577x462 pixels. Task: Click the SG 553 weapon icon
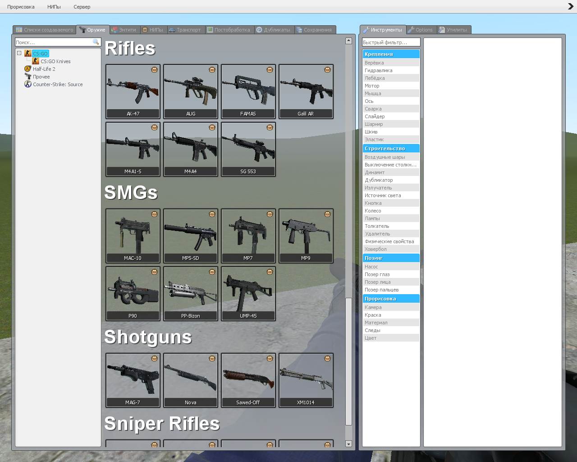pos(248,149)
